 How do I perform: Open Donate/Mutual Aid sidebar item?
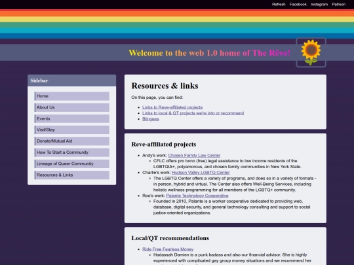click(x=72, y=141)
